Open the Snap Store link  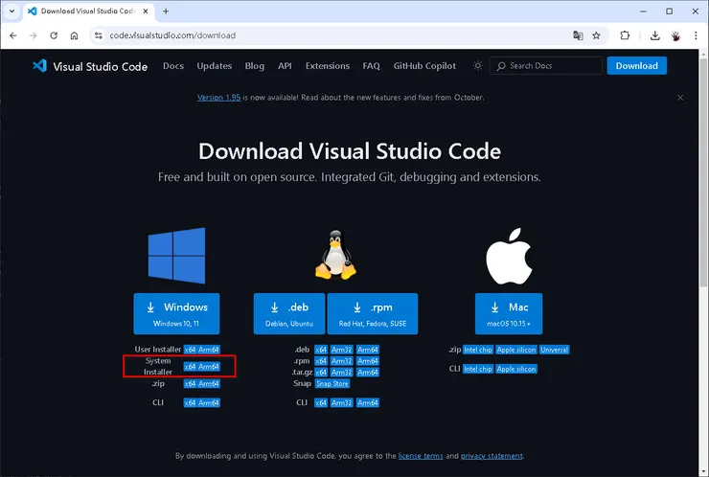(x=332, y=384)
